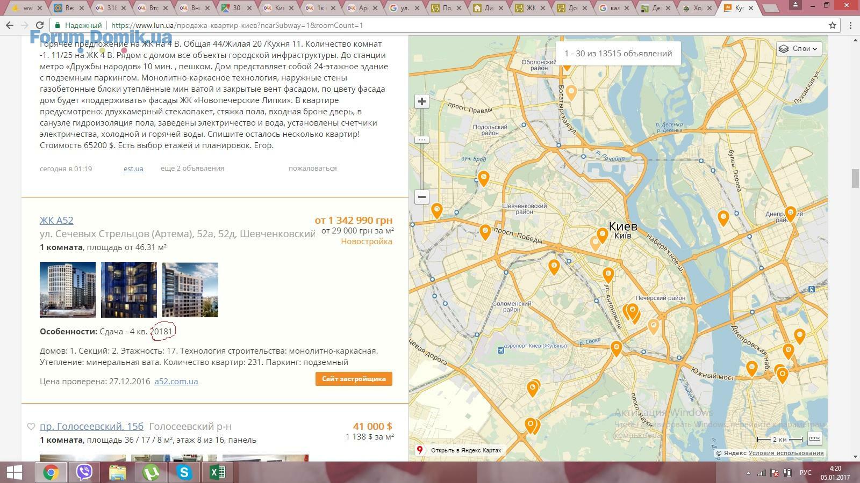860x483 pixels.
Task: Open Skype from the taskbar
Action: 184,473
